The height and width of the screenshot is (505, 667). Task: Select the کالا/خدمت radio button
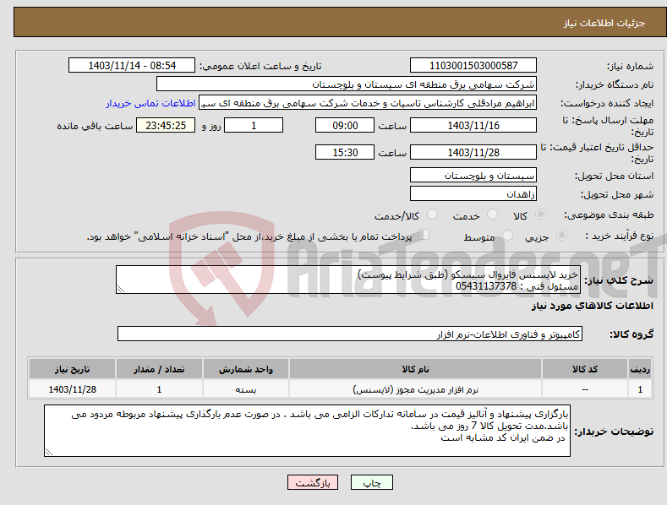pos(432,214)
